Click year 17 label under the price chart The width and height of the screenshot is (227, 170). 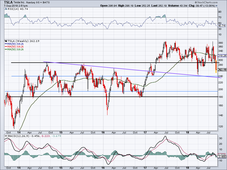click(x=145, y=132)
